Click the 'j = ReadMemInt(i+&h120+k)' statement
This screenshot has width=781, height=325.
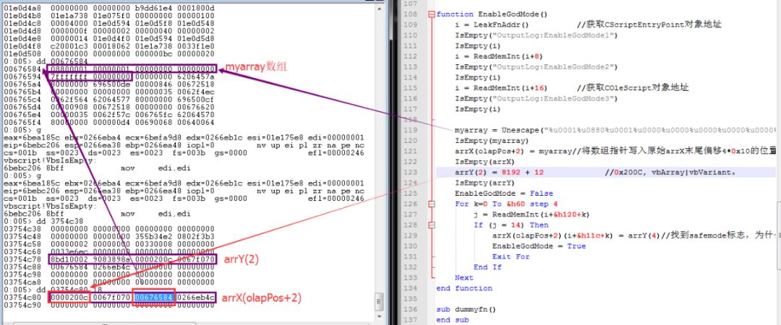click(x=532, y=214)
